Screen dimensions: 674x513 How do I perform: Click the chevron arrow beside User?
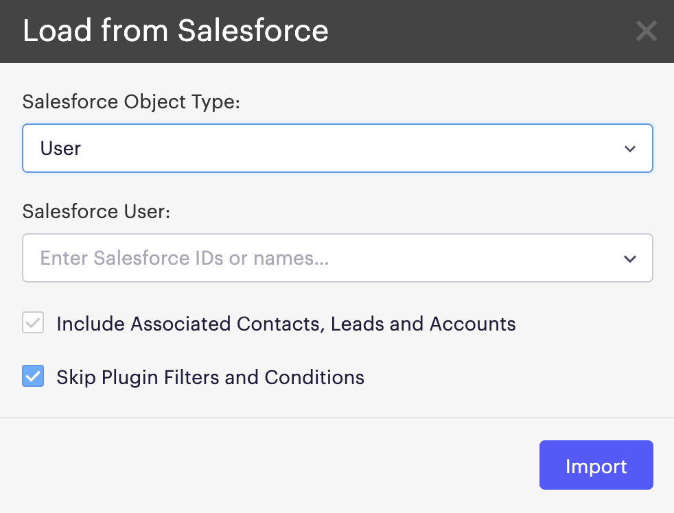(629, 149)
